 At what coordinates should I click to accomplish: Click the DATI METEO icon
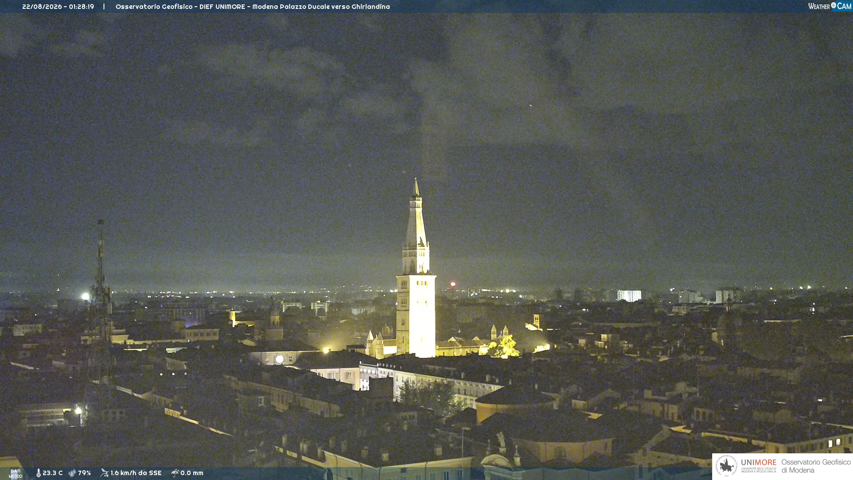click(16, 473)
